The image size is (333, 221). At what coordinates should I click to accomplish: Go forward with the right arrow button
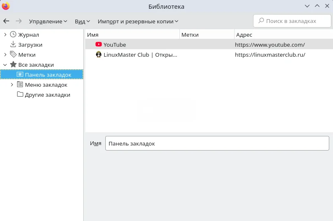tap(19, 21)
